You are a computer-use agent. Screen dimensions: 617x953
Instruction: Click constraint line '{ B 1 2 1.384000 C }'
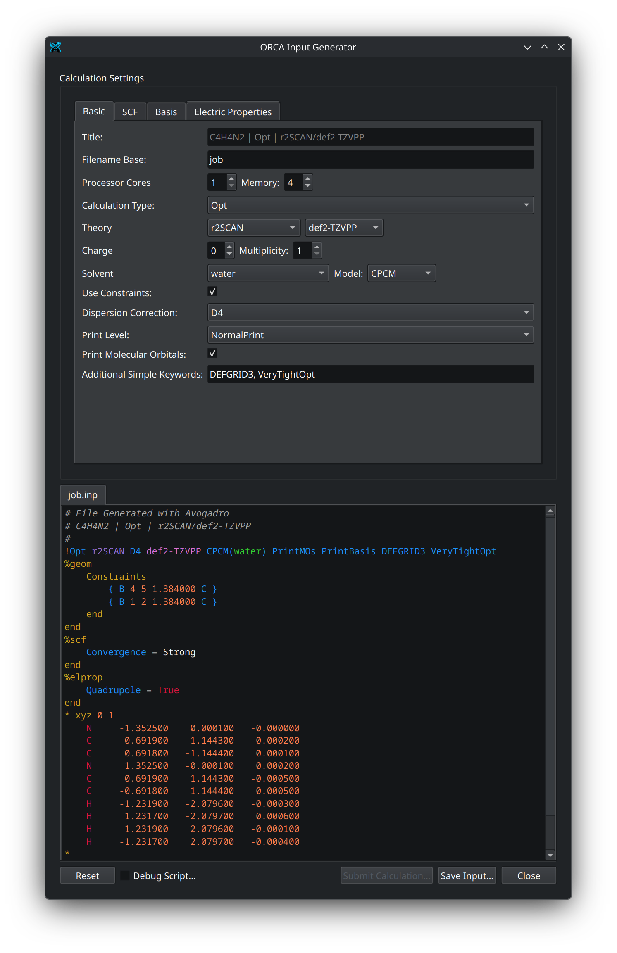162,602
